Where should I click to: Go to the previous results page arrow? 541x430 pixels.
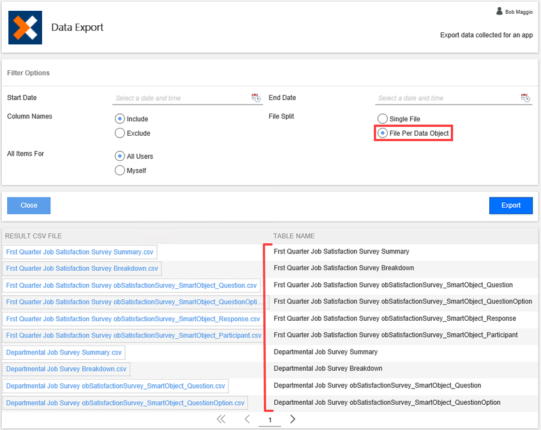246,419
